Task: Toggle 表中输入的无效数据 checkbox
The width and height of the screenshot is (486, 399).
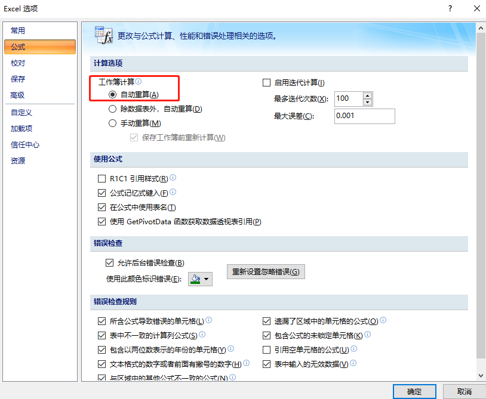Action: (x=266, y=364)
